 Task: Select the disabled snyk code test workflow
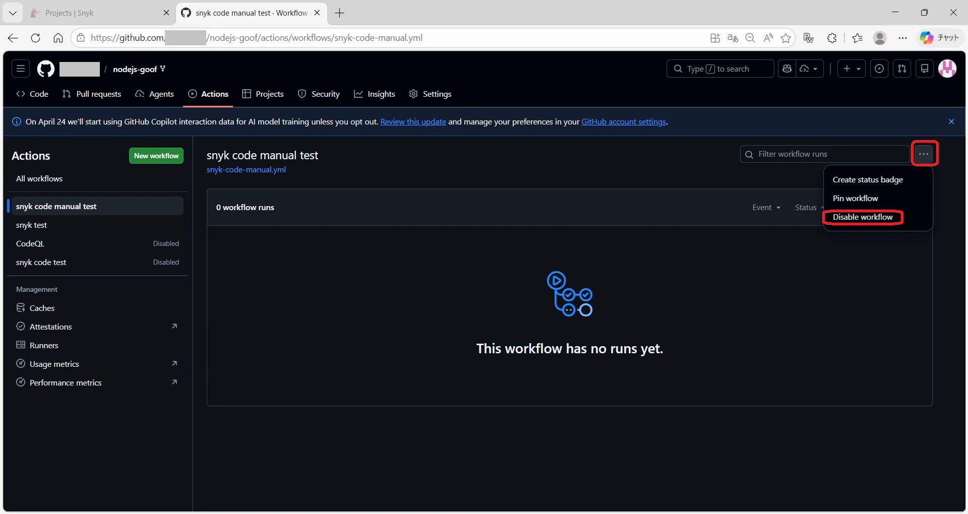click(97, 262)
